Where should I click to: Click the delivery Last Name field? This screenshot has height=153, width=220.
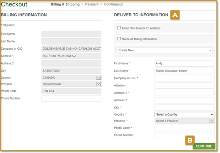[184, 71]
